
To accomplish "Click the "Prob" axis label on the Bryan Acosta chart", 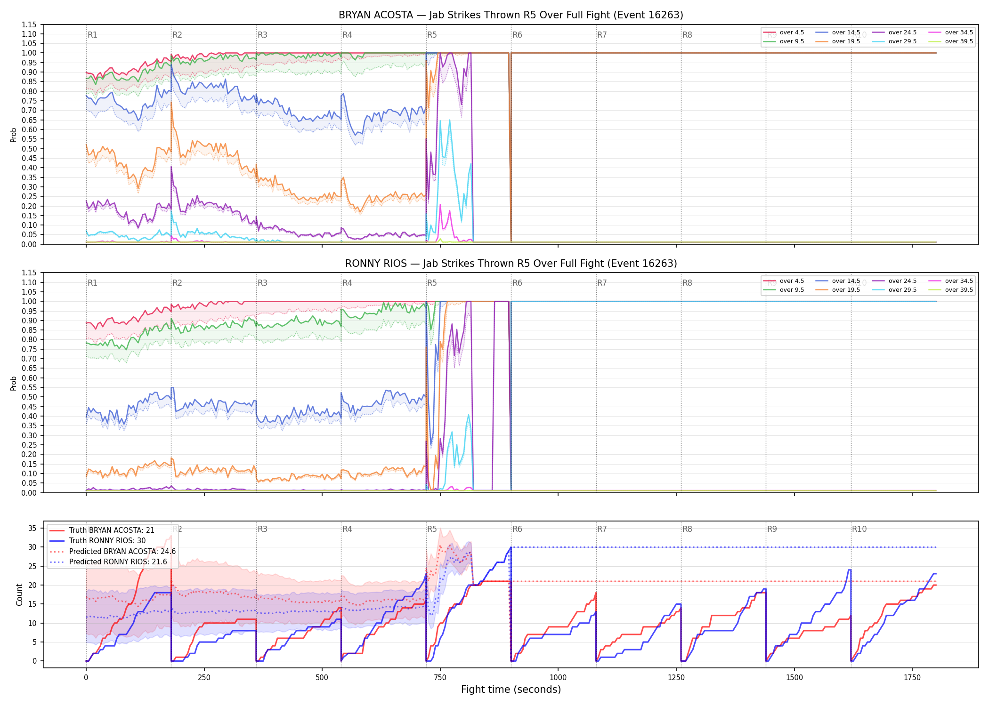I will click(14, 135).
